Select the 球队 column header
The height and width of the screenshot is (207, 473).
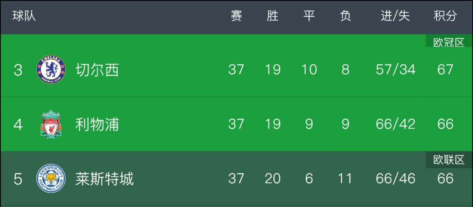pos(24,16)
